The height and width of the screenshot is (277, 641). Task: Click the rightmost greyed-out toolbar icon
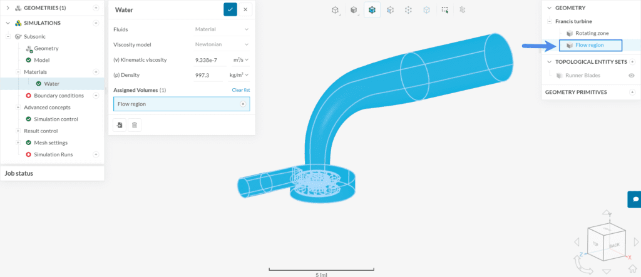click(463, 10)
